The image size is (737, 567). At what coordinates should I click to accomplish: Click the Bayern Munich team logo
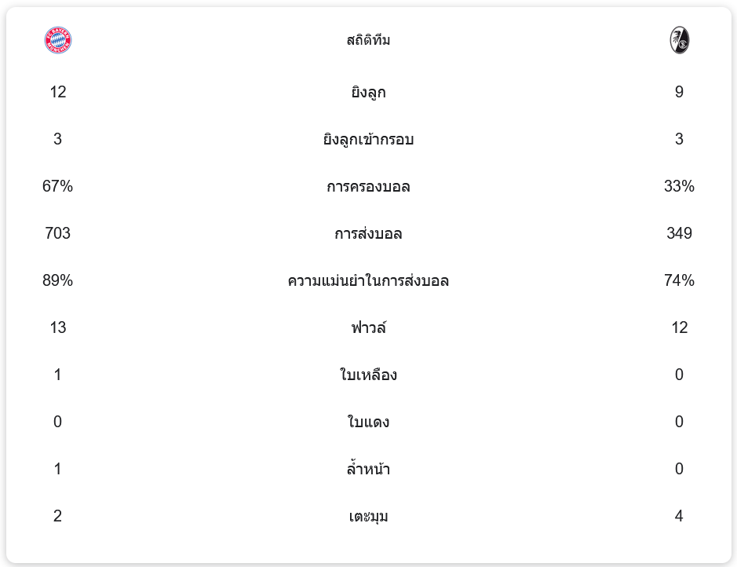[x=58, y=40]
